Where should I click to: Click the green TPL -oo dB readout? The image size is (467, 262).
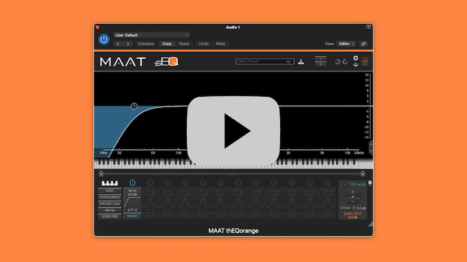click(358, 185)
